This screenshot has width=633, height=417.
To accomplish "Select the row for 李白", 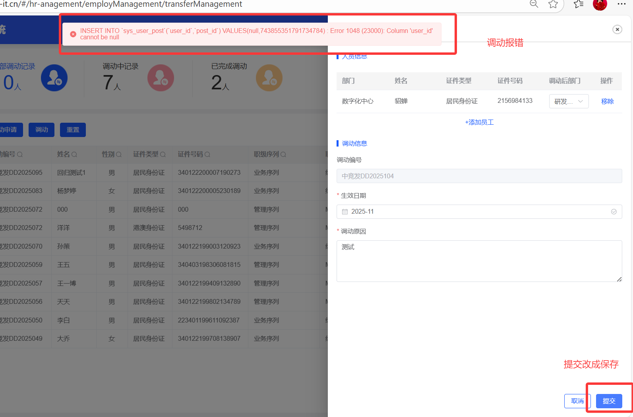I will click(x=164, y=320).
